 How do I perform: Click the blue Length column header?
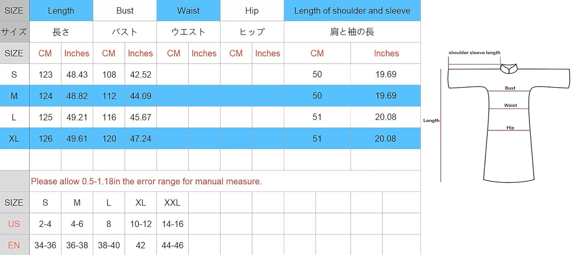coord(61,11)
